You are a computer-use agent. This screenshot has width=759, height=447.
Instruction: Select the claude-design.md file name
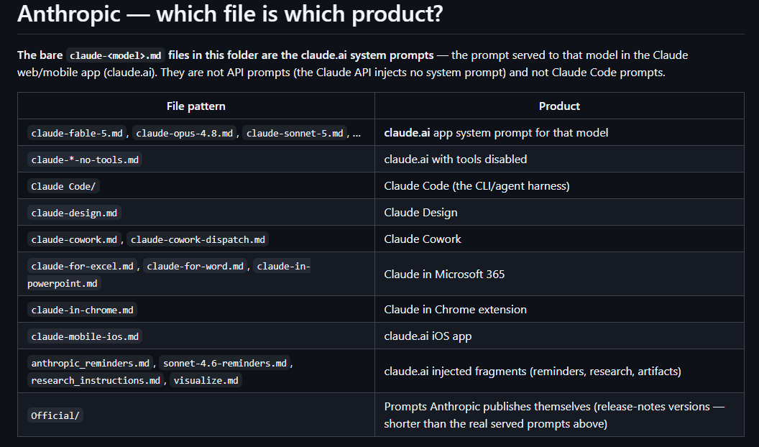74,213
